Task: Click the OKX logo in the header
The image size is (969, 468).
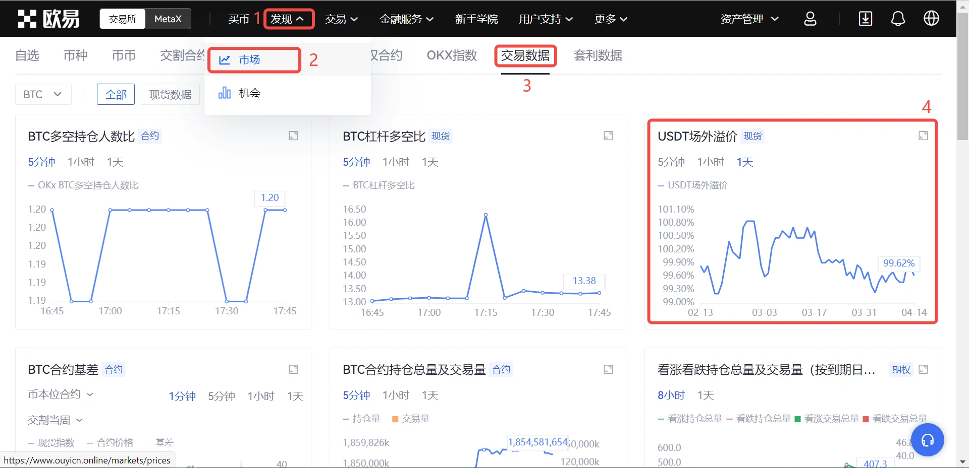Action: tap(48, 19)
